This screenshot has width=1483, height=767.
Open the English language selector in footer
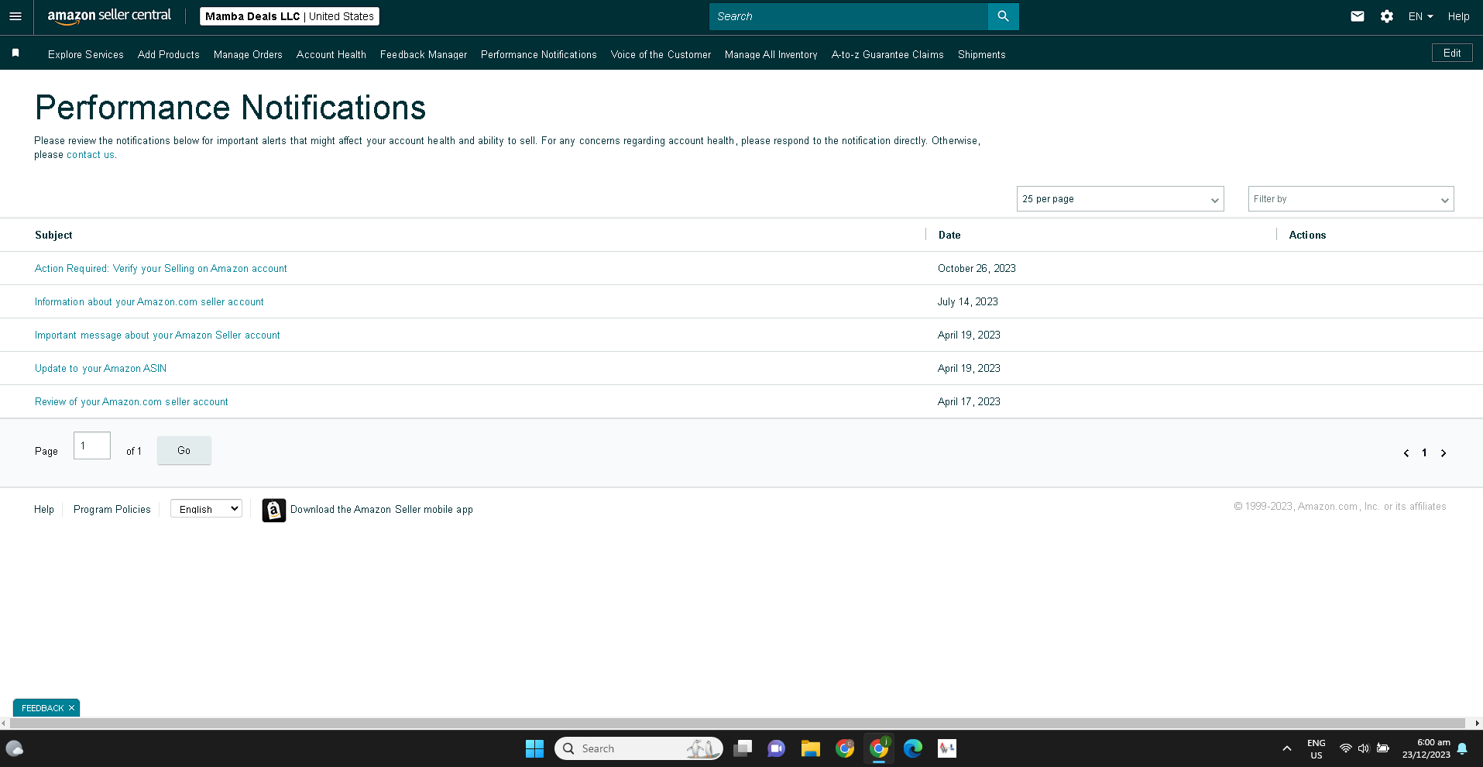206,509
